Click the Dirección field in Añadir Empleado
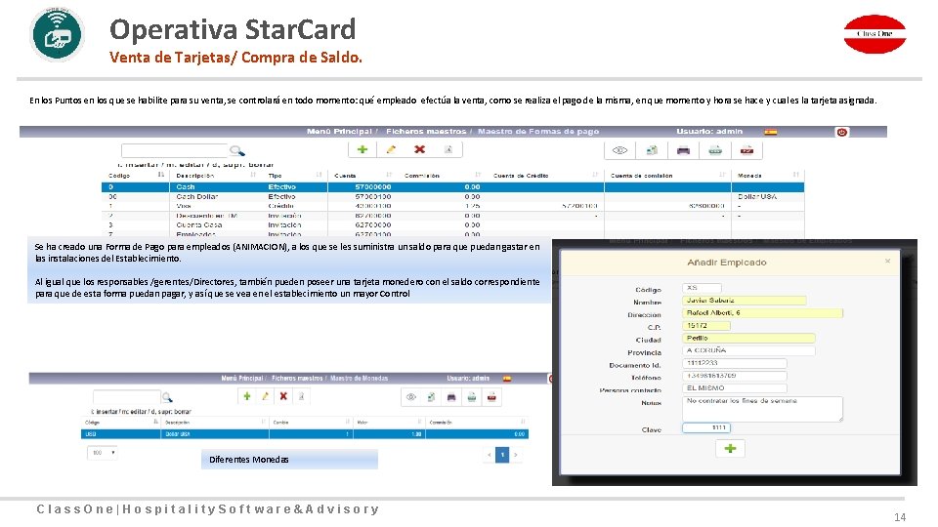Image resolution: width=938 pixels, height=527 pixels. 763,313
